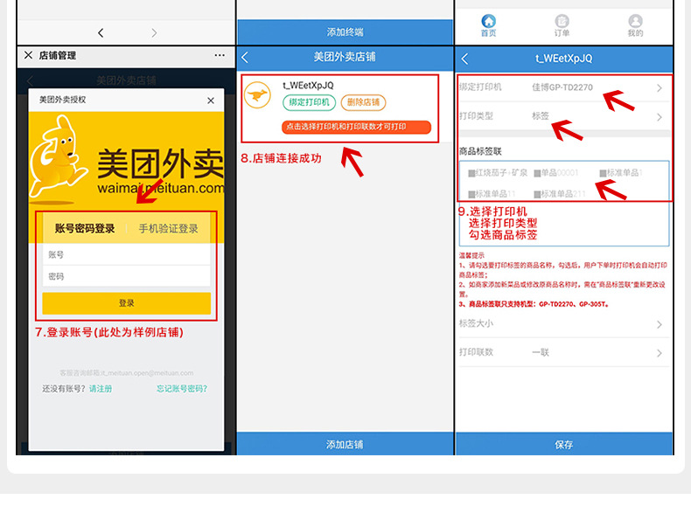The height and width of the screenshot is (506, 691).
Task: Go back from t_WEetXpJQ settings screen
Action: pos(464,59)
